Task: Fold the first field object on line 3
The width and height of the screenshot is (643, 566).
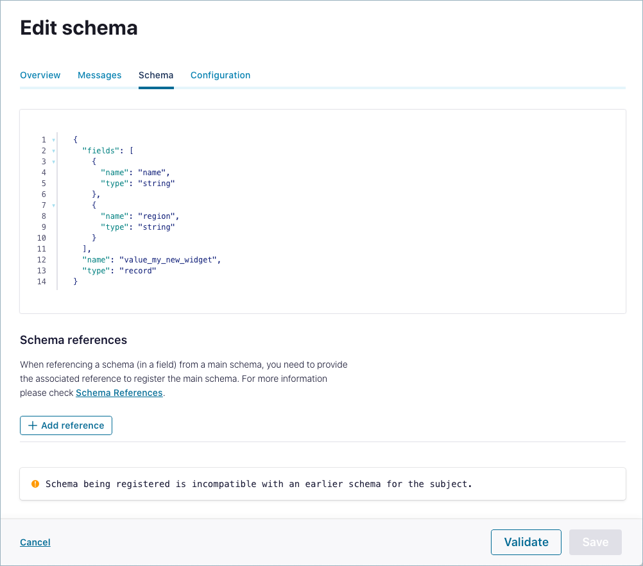Action: pyautogui.click(x=53, y=162)
